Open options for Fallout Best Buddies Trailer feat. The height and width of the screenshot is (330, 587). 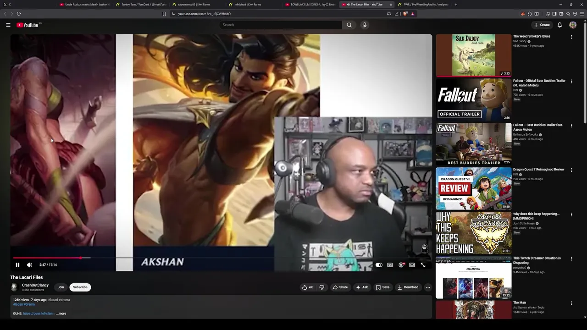(571, 126)
